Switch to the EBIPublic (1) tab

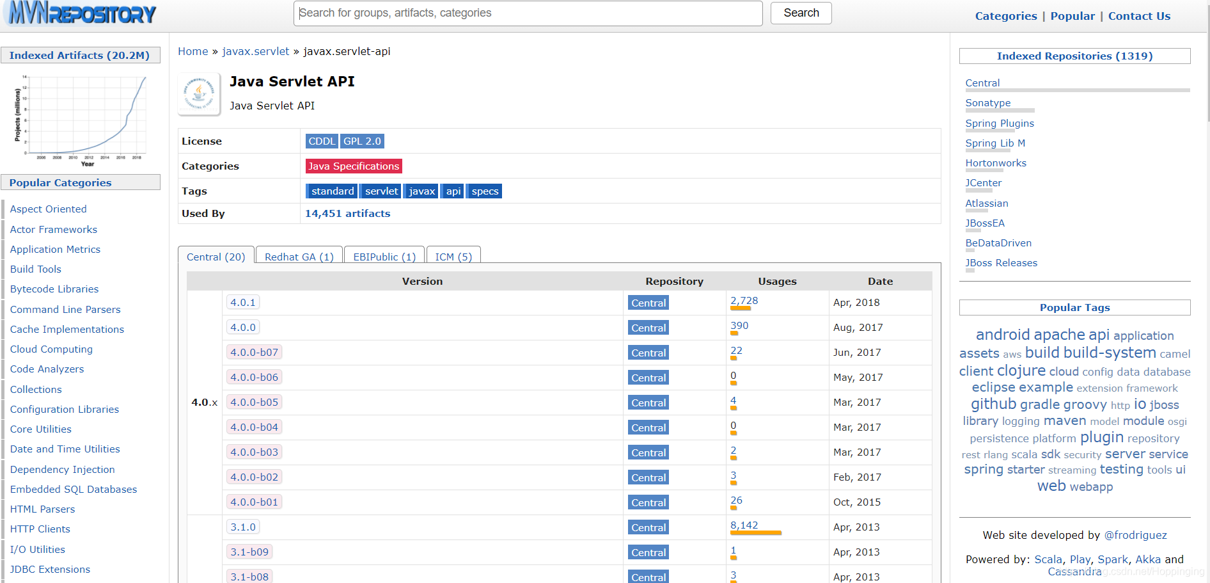coord(384,256)
